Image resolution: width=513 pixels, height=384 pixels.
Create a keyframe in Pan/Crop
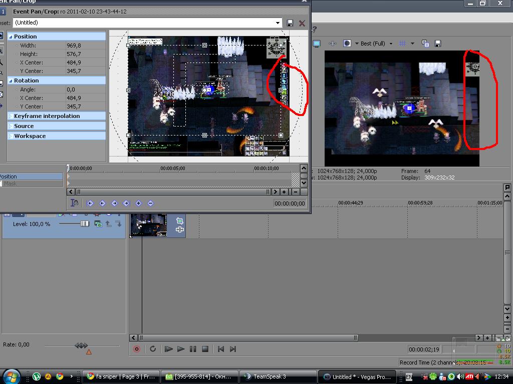[x=138, y=203]
